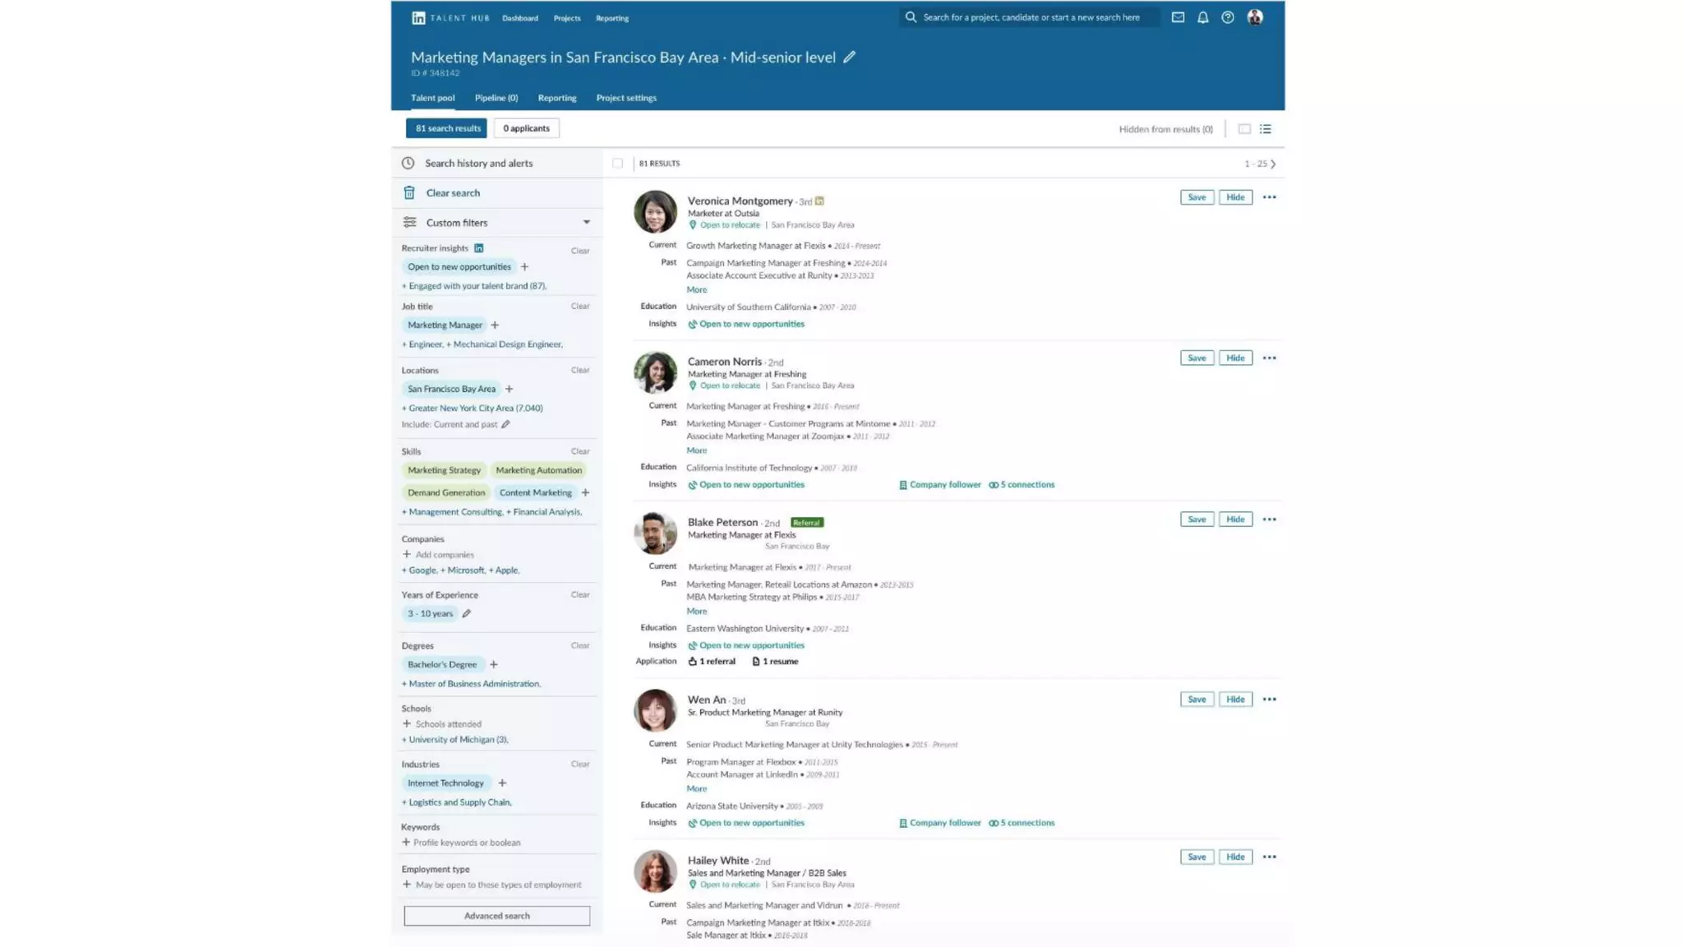Expand the Custom filters dropdown arrow
The width and height of the screenshot is (1683, 947).
pyautogui.click(x=587, y=223)
